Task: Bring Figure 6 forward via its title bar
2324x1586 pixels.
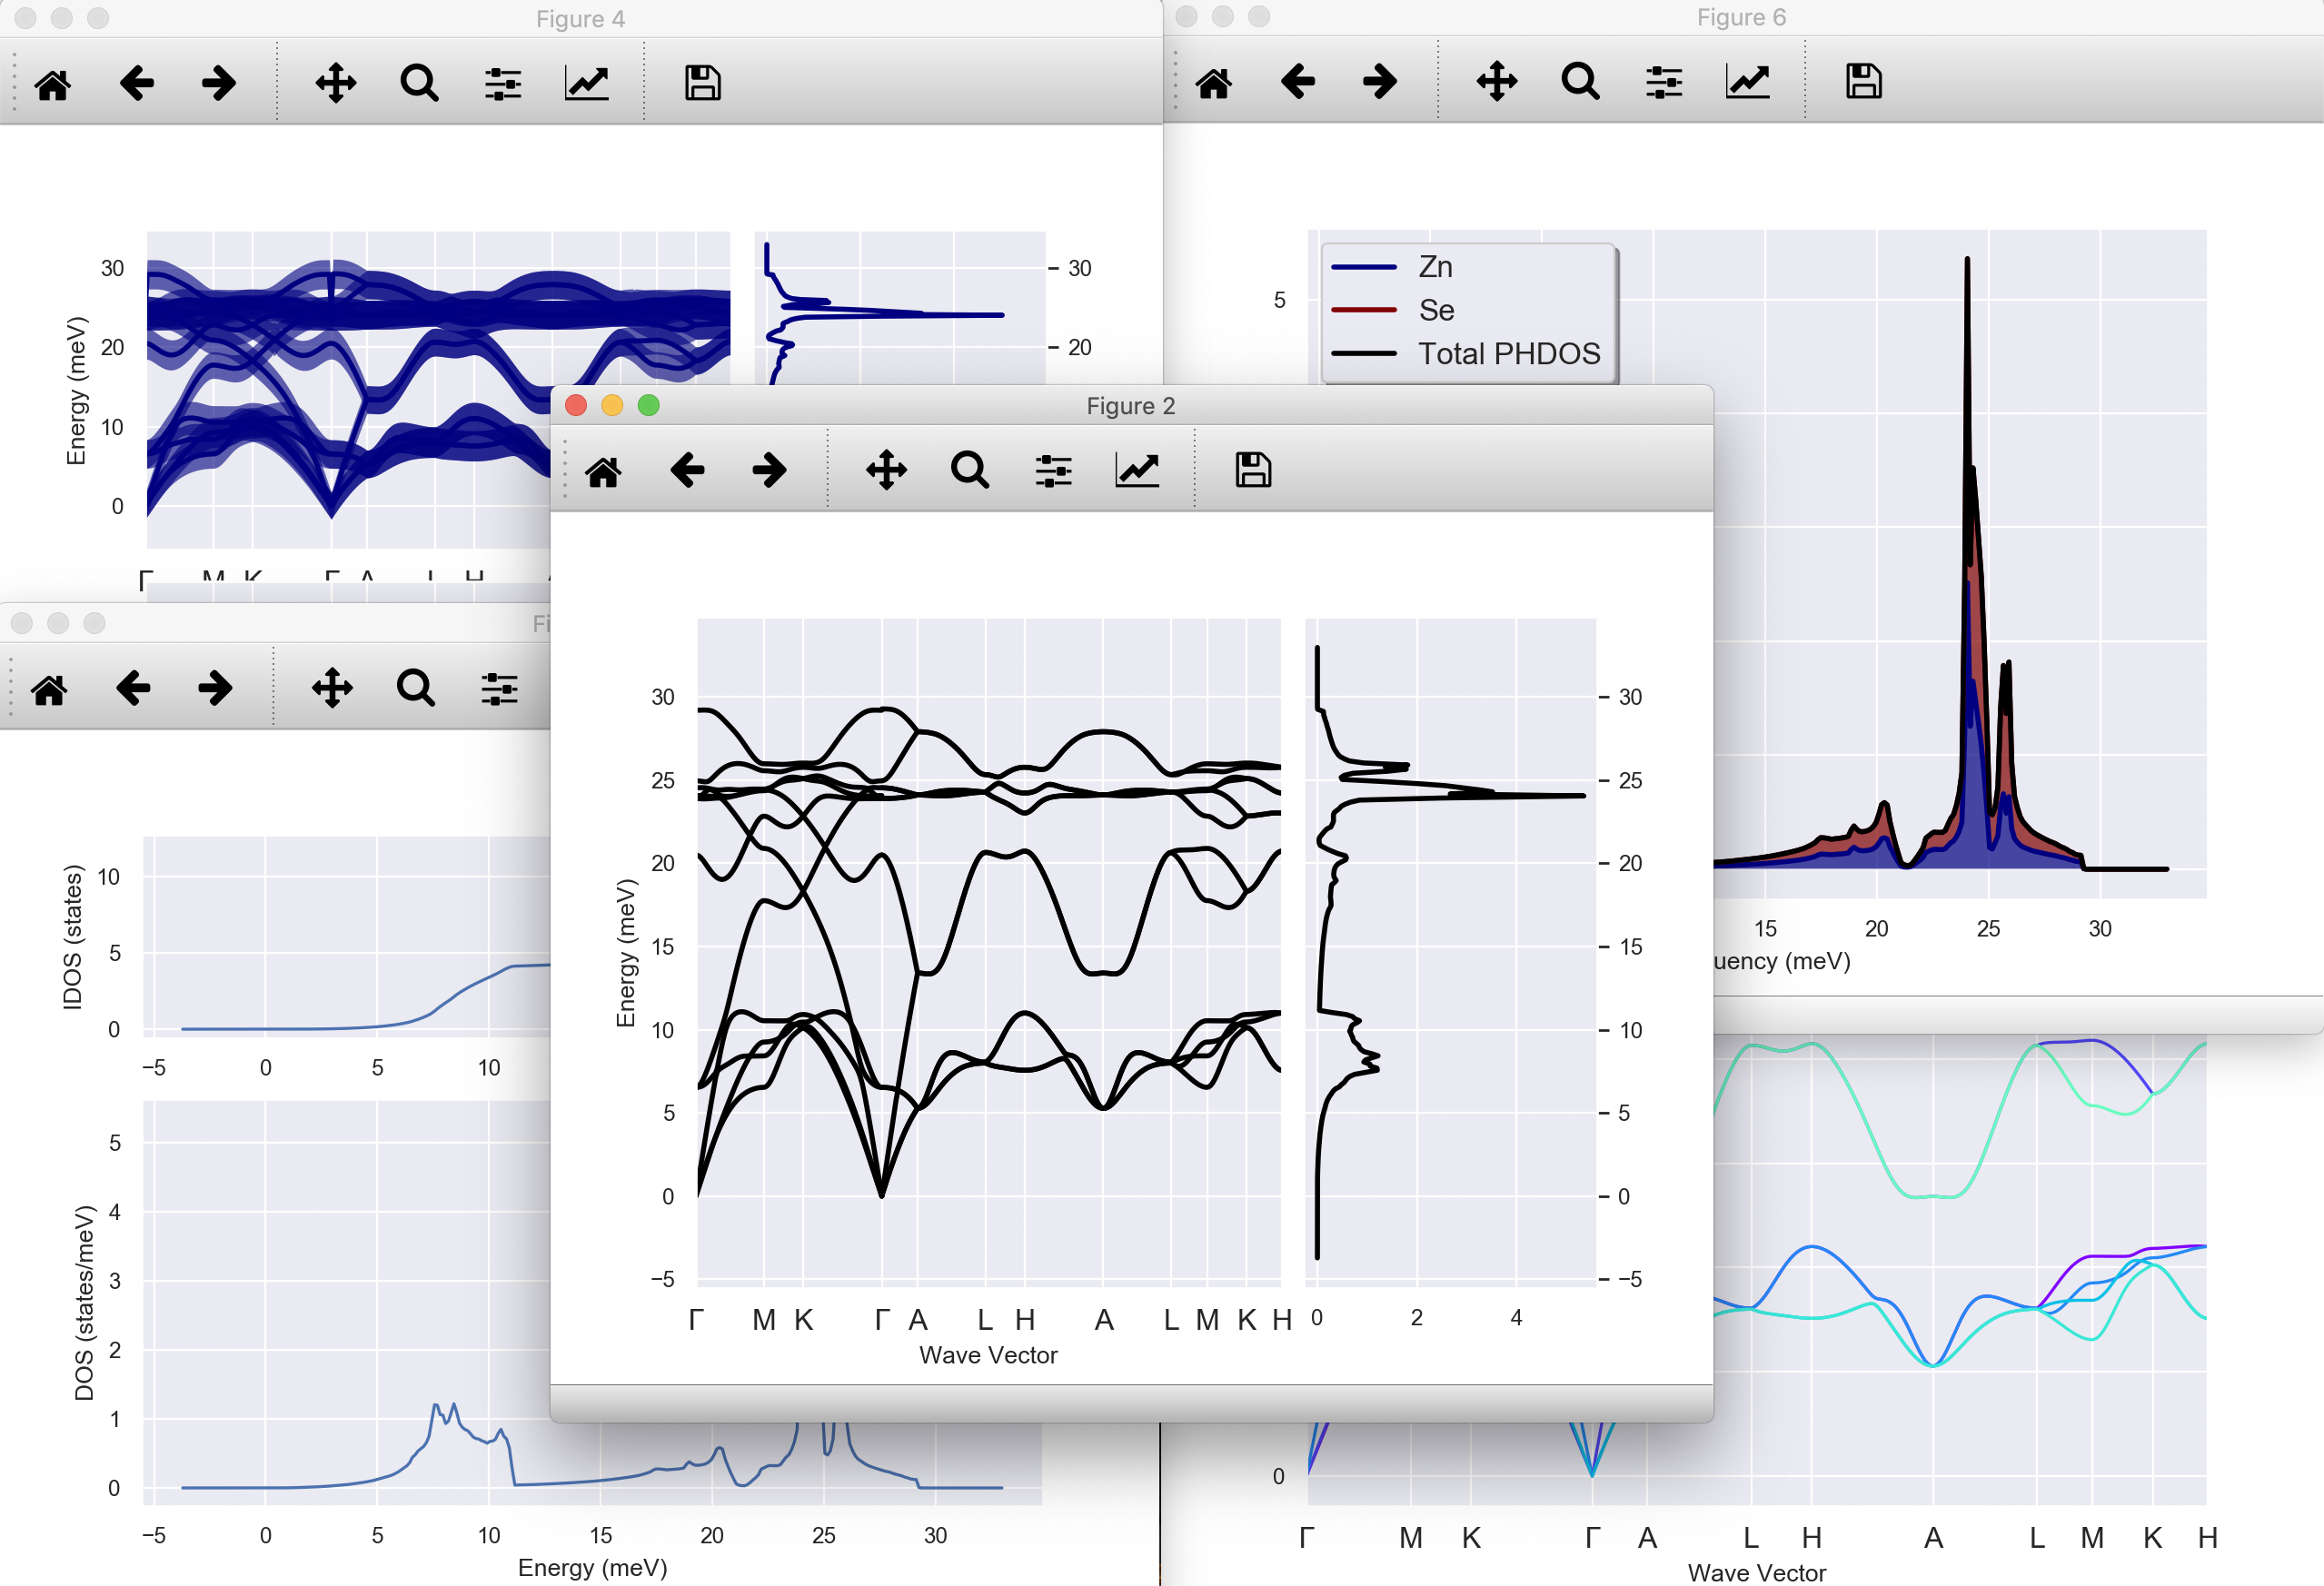Action: click(1740, 17)
